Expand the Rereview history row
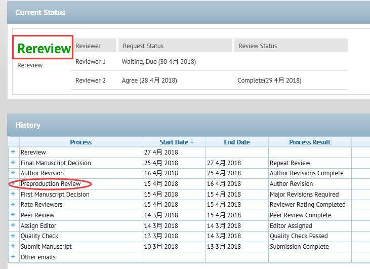Image resolution: width=370 pixels, height=269 pixels. [x=13, y=152]
